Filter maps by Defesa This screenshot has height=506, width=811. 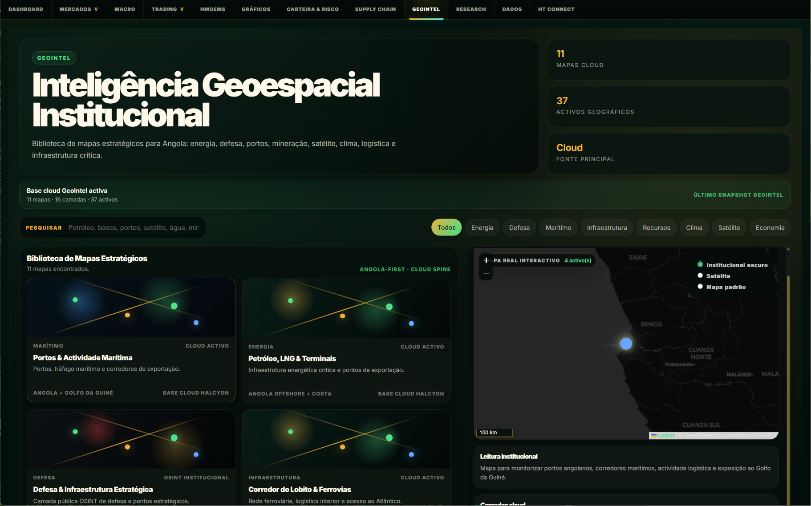point(519,227)
